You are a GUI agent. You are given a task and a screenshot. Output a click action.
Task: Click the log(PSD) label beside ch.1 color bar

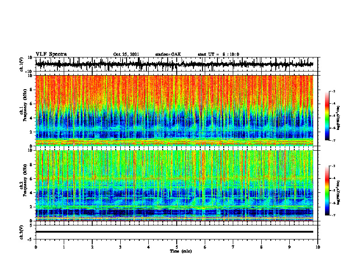[339, 118]
